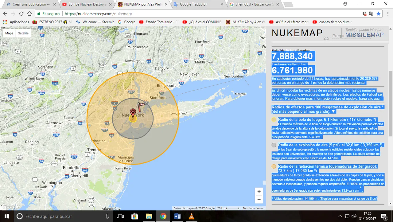Click the red detonation marker on New York

click(x=133, y=113)
